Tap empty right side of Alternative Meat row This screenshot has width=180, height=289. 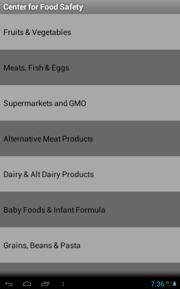[x=137, y=139]
